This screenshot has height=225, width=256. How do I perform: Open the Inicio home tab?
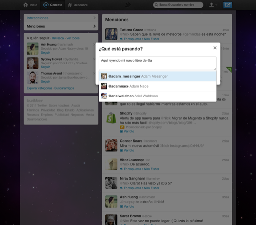tap(30, 5)
